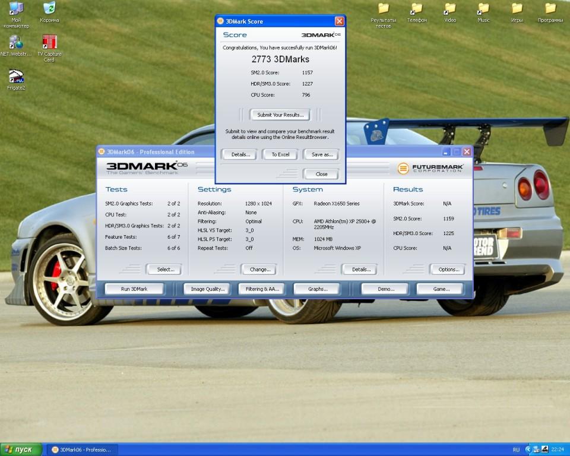Click the network computers tray icon
The image size is (570, 456).
pyautogui.click(x=537, y=449)
